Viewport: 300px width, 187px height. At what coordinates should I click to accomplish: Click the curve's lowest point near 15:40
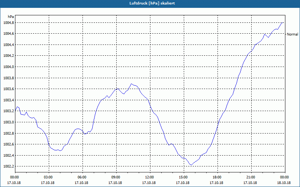click(191, 165)
